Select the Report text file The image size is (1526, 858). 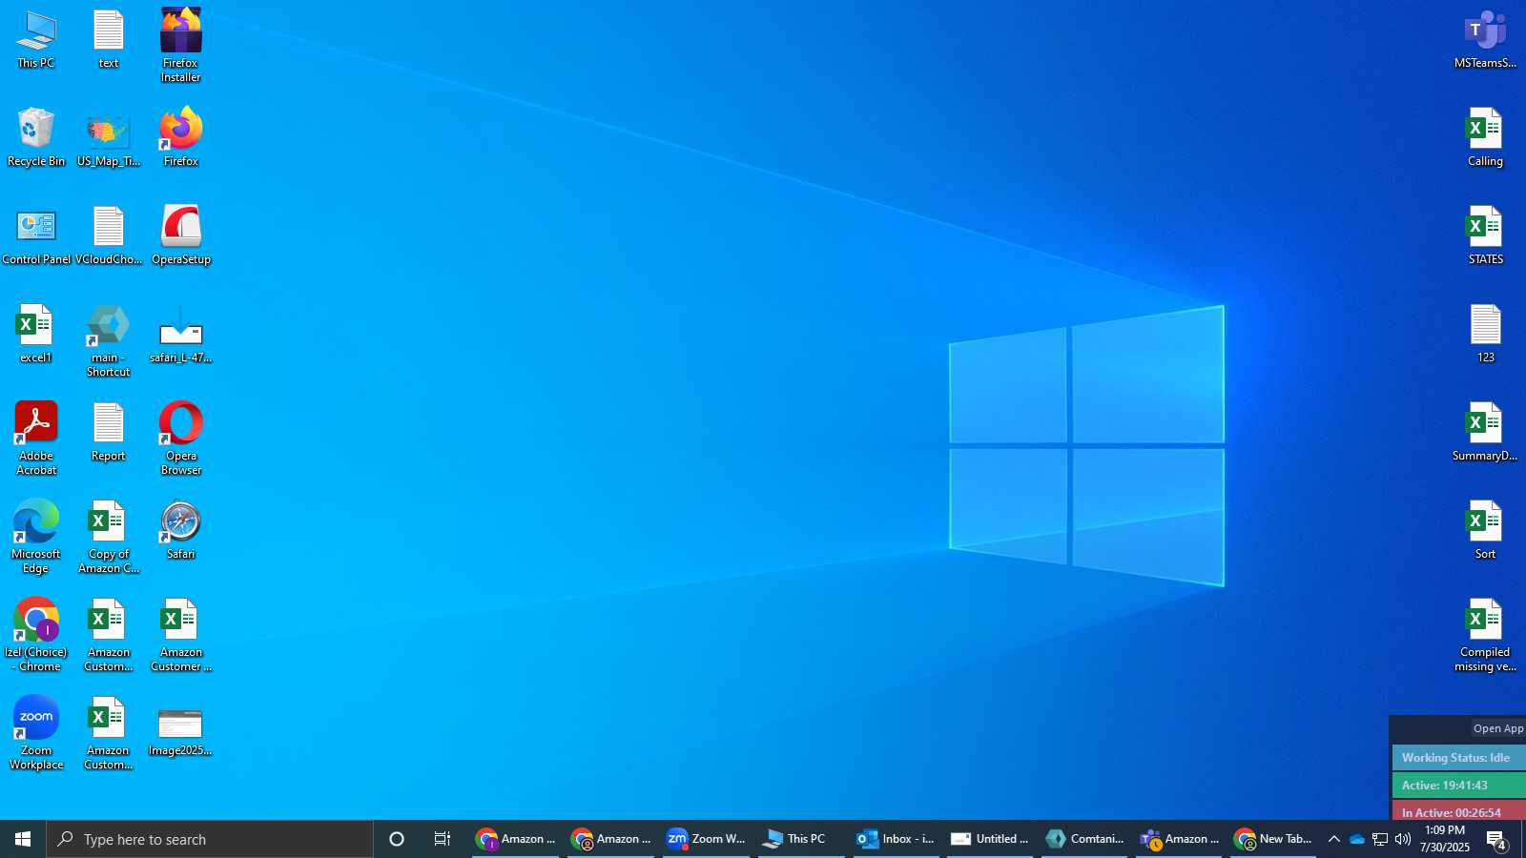coord(109,433)
